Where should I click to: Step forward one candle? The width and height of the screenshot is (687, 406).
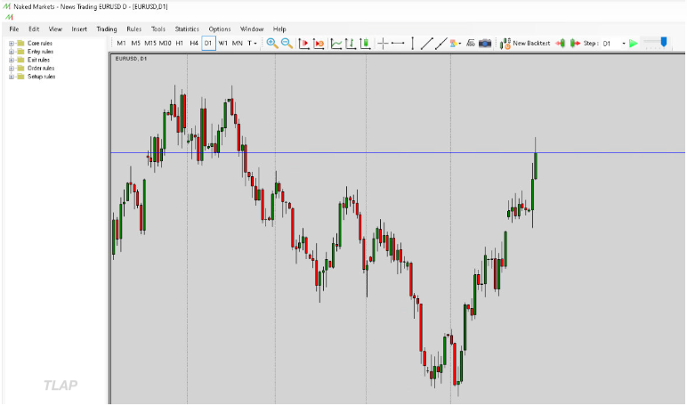click(575, 43)
